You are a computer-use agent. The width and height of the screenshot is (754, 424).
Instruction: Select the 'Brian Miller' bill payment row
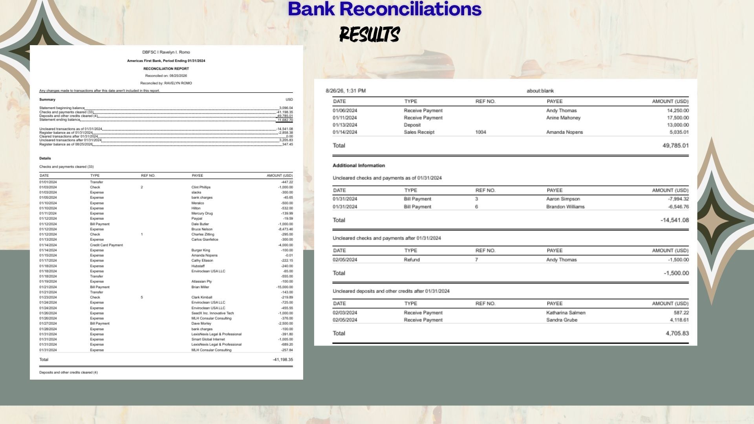(x=166, y=287)
